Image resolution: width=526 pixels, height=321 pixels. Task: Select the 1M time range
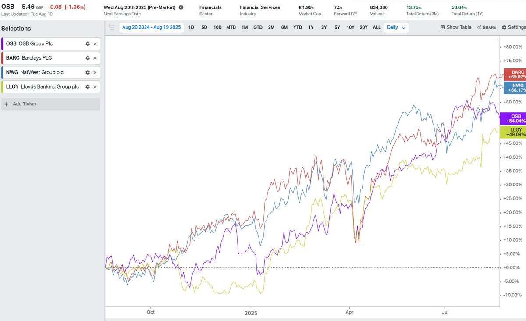pyautogui.click(x=245, y=27)
